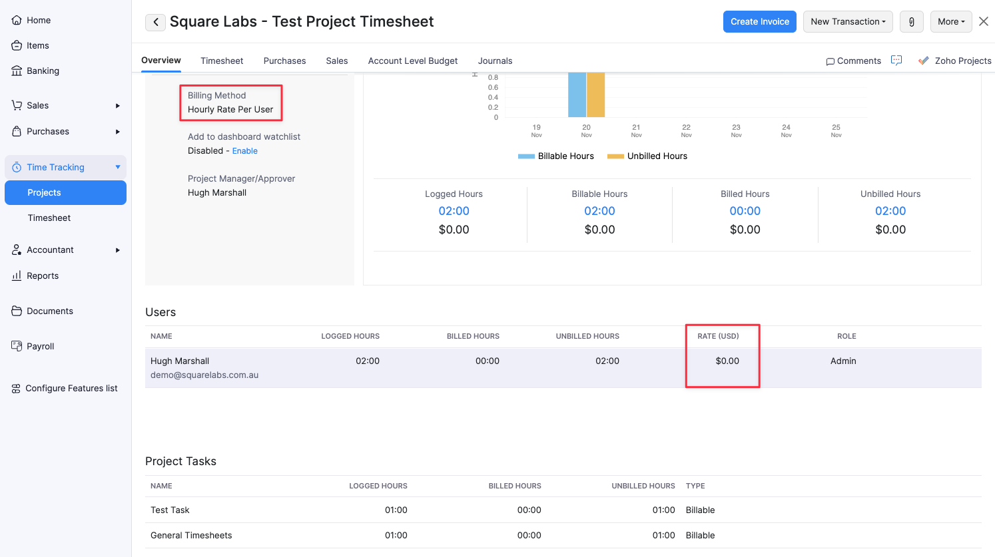Click the $0.00 rate for Hugh Marshall
Image resolution: width=995 pixels, height=557 pixels.
pyautogui.click(x=727, y=361)
